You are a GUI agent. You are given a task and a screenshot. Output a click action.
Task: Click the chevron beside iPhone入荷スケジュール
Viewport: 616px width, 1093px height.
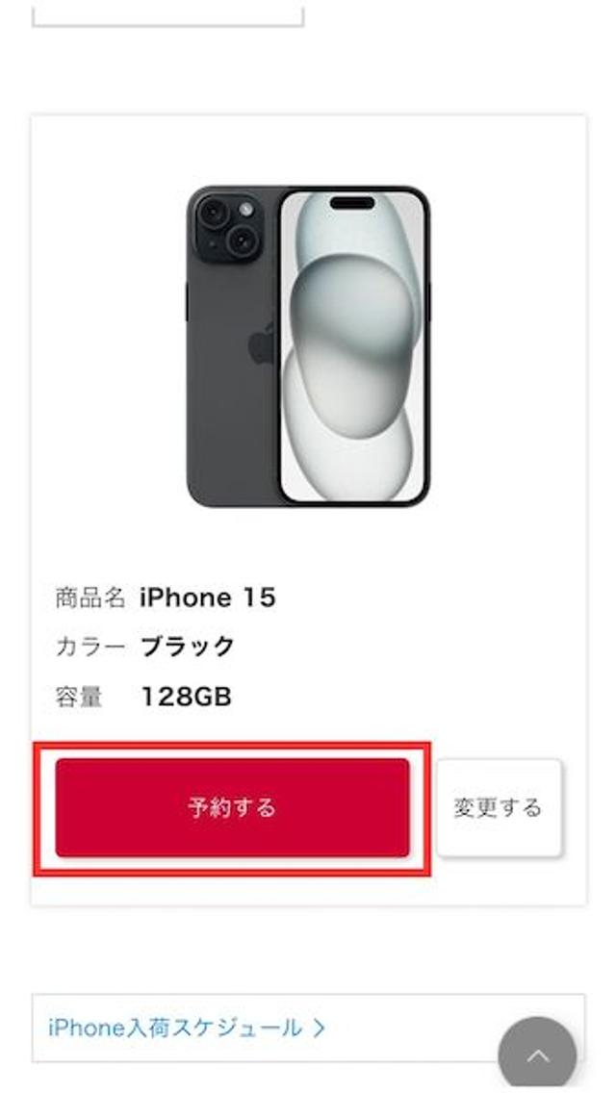tap(319, 1028)
